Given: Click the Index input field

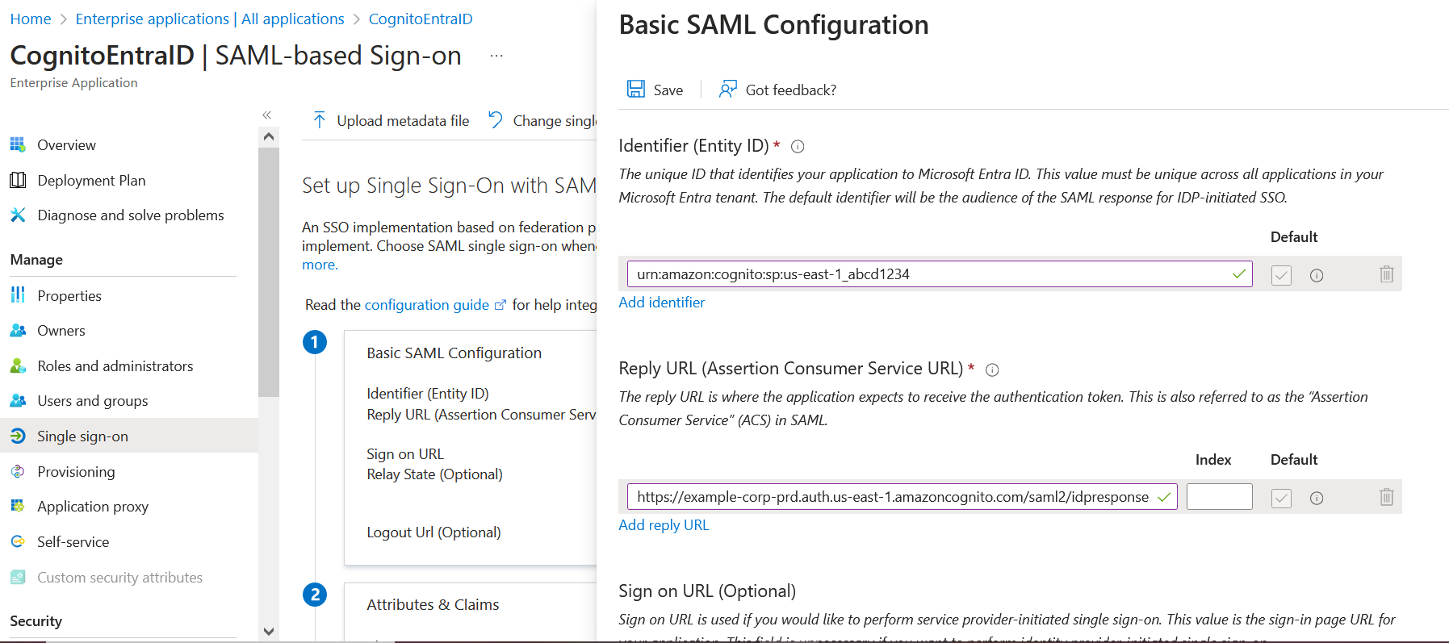Looking at the screenshot, I should 1219,496.
